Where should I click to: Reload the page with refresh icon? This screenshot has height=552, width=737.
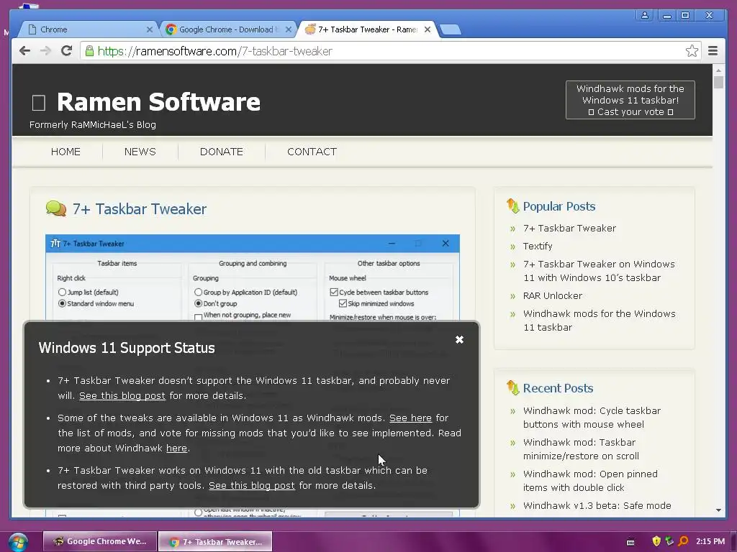(x=66, y=50)
